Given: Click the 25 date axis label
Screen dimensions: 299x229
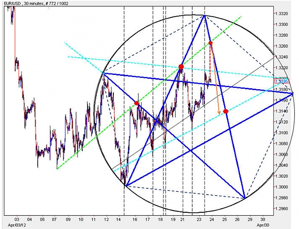Looking at the screenshot, I should pyautogui.click(x=225, y=219).
